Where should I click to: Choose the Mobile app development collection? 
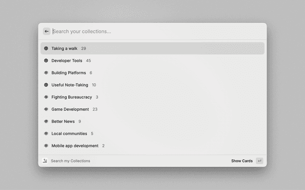coord(75,146)
